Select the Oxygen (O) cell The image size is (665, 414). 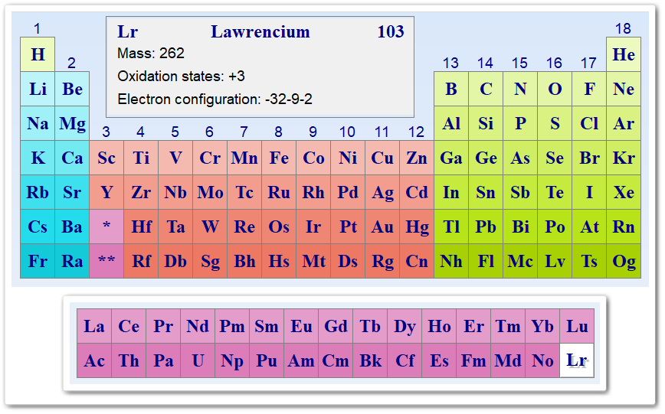pyautogui.click(x=555, y=89)
